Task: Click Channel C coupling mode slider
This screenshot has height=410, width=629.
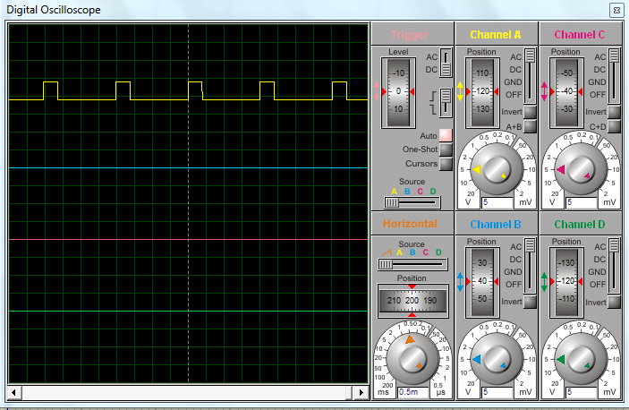Action: click(x=614, y=76)
